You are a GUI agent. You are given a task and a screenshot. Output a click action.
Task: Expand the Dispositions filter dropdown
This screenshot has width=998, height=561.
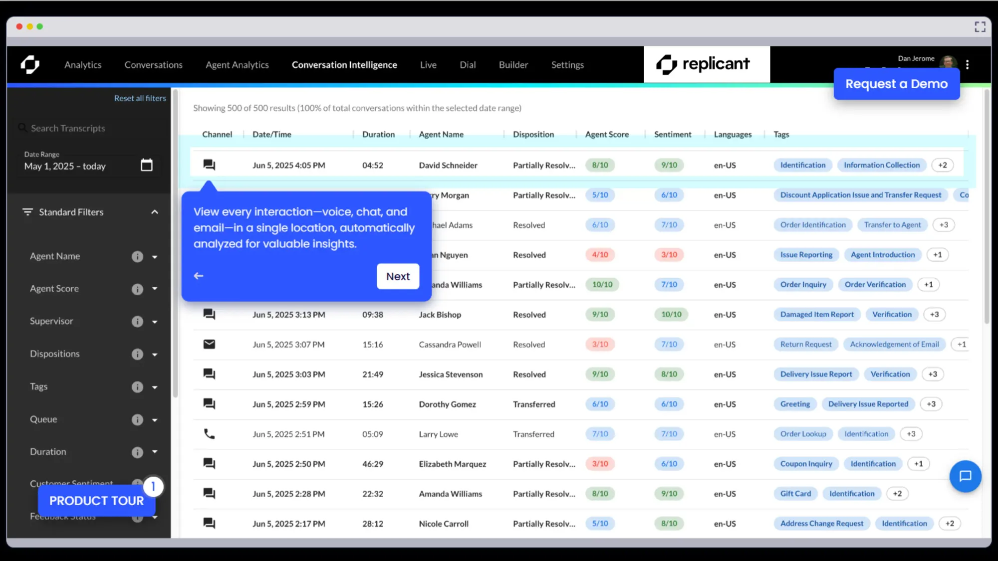click(x=155, y=355)
